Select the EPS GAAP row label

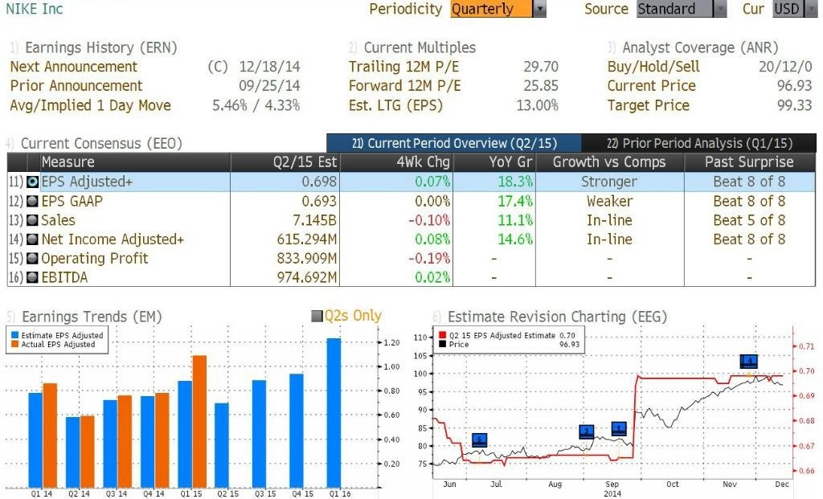[x=72, y=201]
